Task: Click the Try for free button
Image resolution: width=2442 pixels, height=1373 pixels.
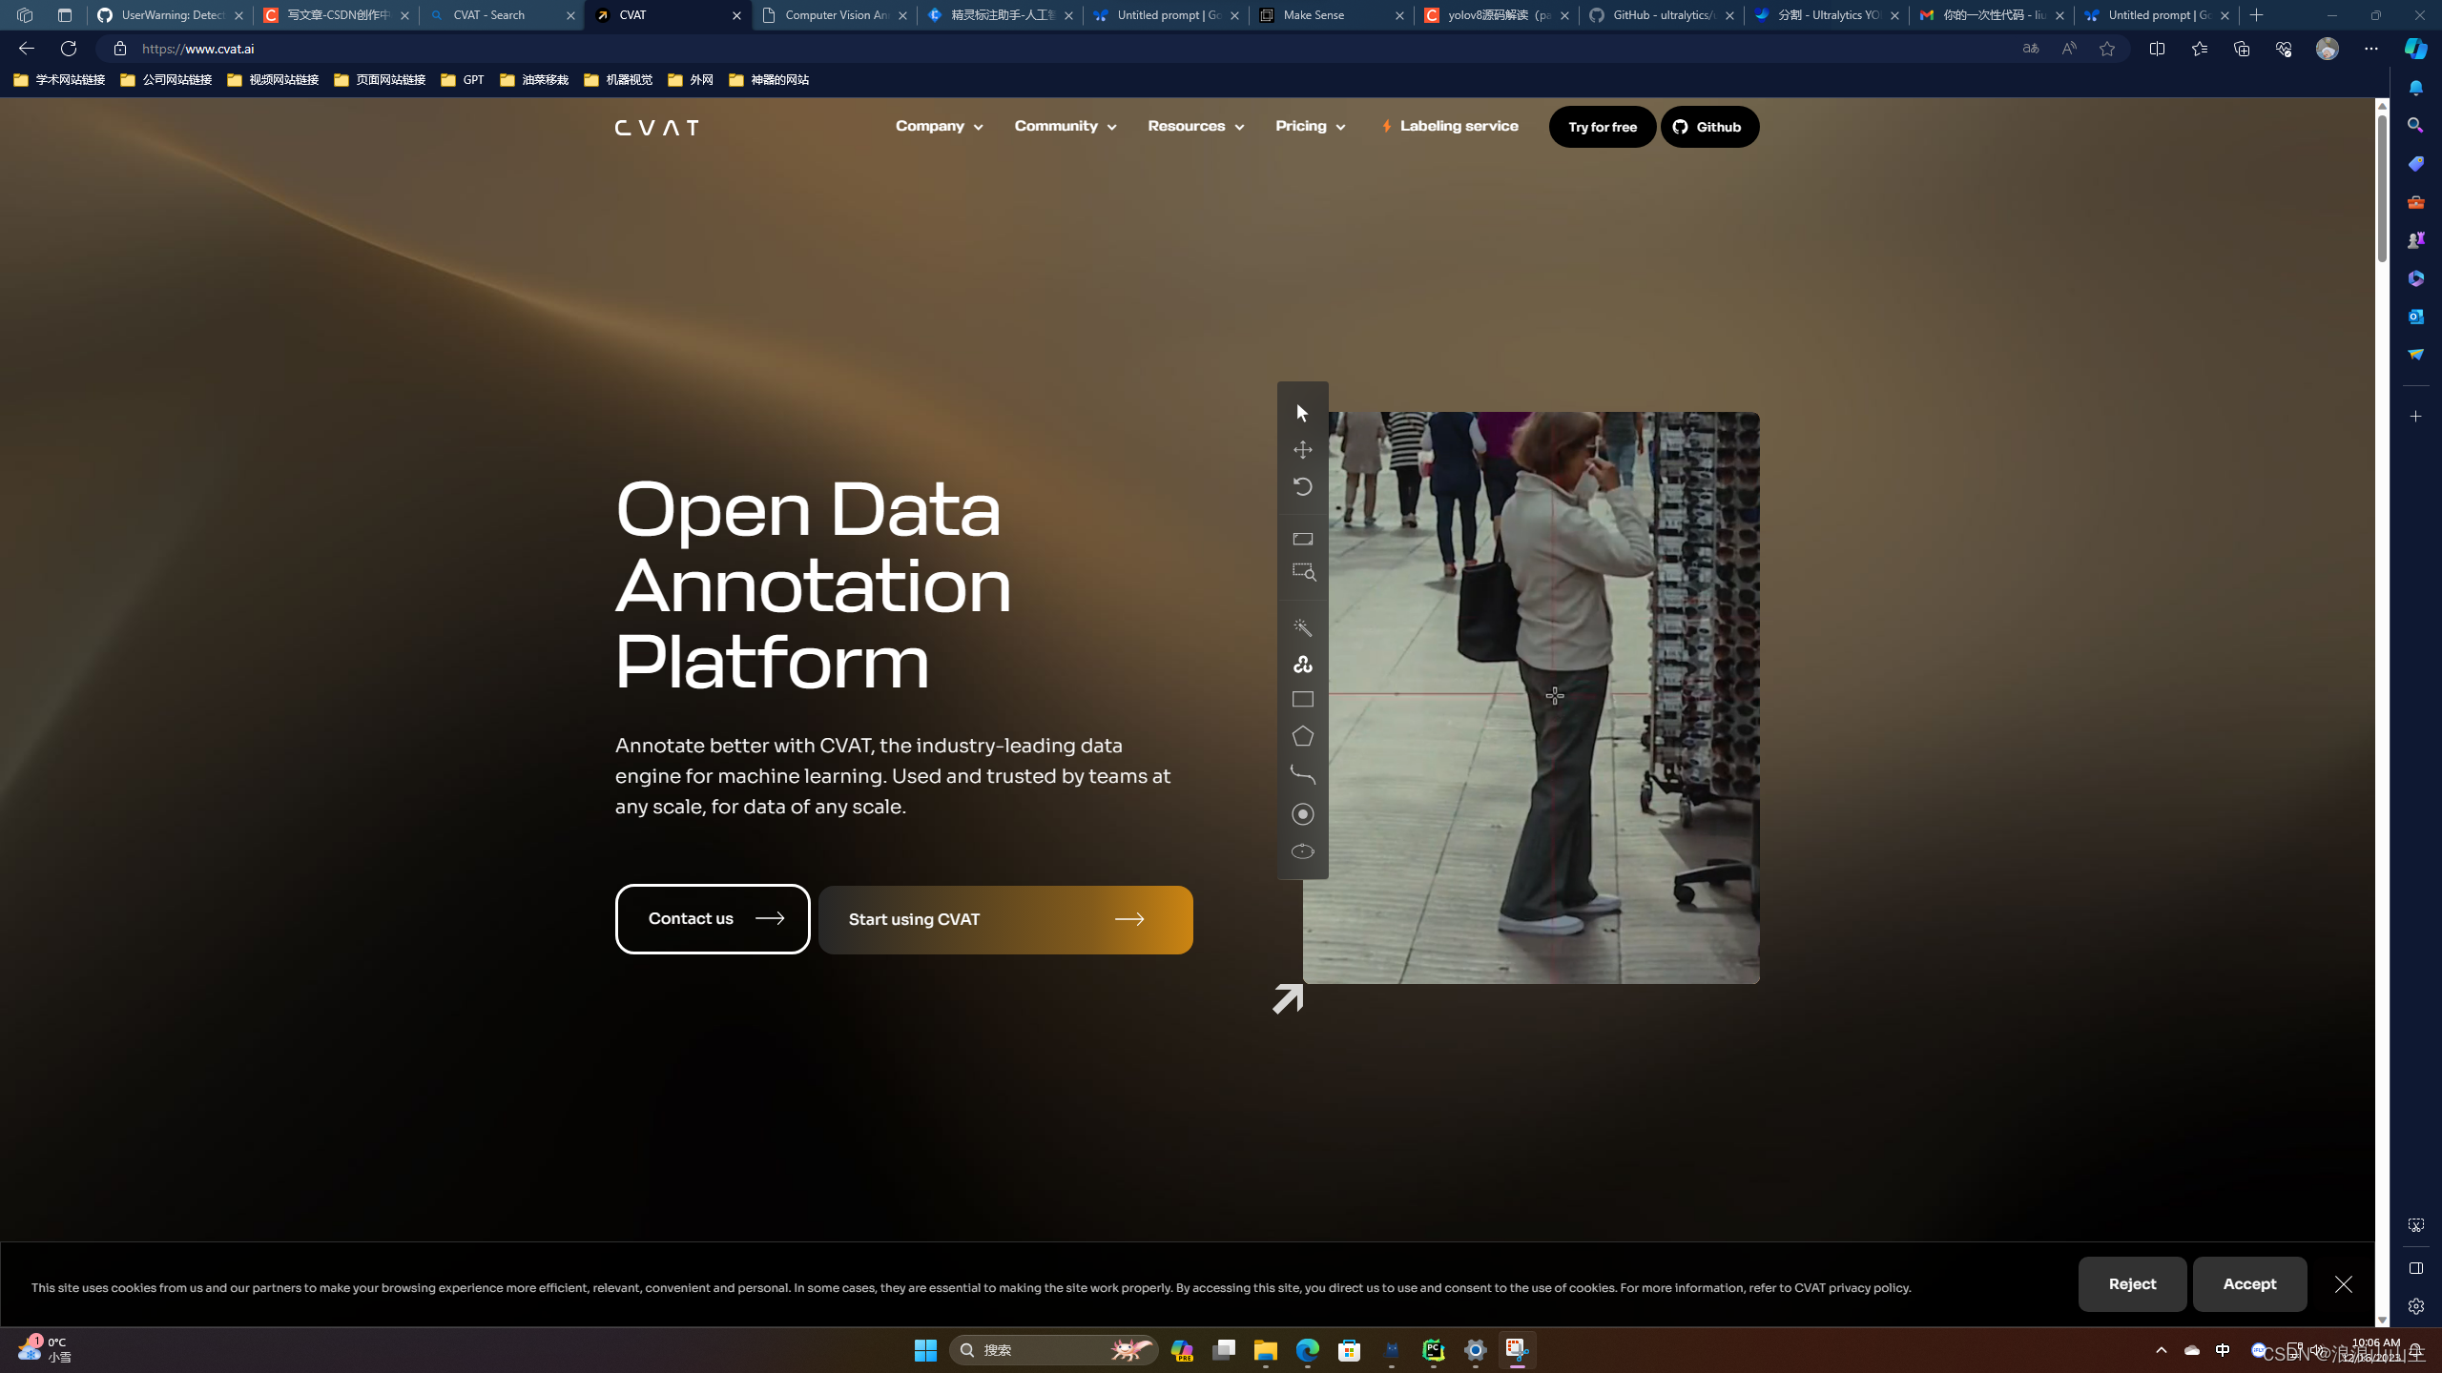Action: 1603,127
